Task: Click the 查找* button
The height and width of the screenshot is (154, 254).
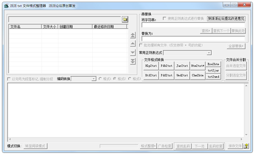Action: [206, 31]
